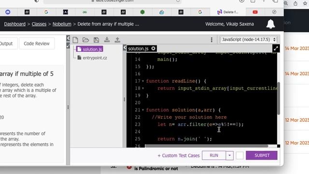Fold the readLine function at line 17
The width and height of the screenshot is (309, 174).
coord(143,81)
